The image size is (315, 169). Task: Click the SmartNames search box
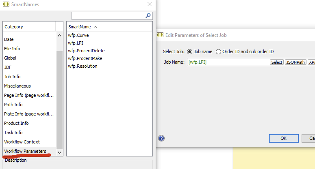coord(108,16)
